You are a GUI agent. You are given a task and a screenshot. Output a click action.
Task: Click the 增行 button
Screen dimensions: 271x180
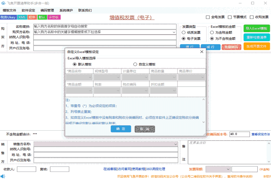click(x=190, y=47)
